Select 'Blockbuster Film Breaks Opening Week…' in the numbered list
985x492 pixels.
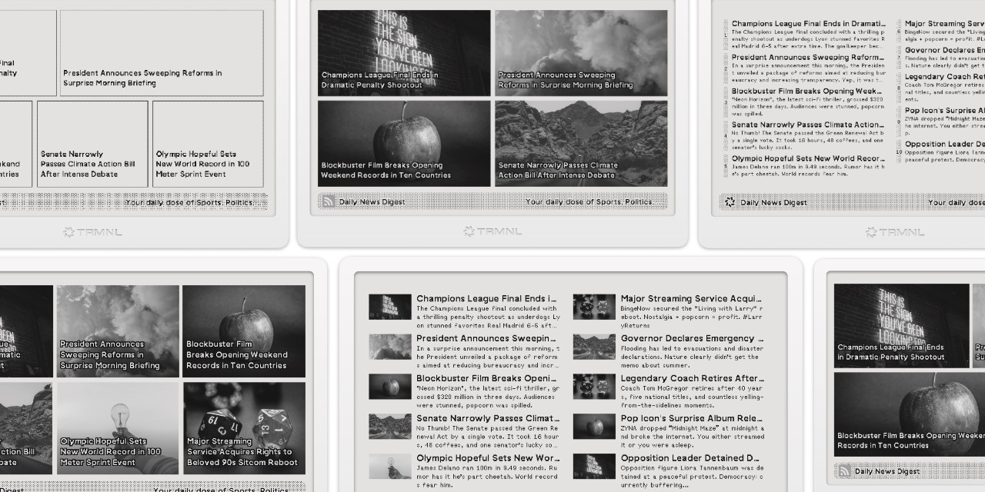tap(807, 91)
